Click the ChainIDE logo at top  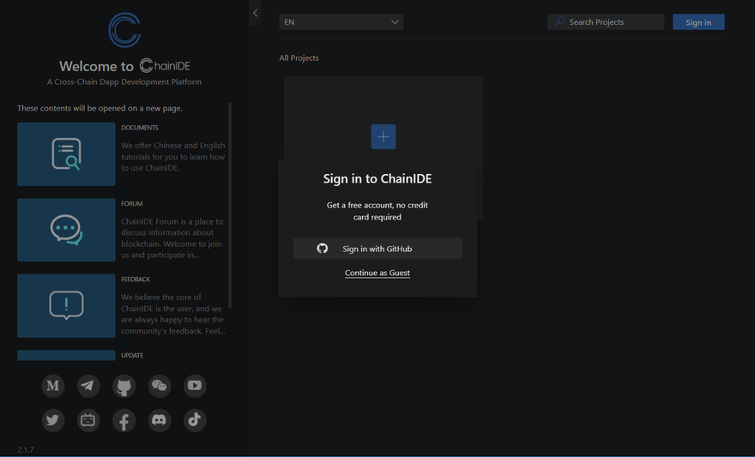coord(124,30)
